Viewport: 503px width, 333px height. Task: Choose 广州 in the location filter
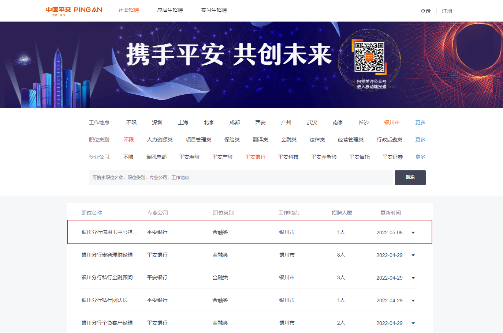(x=286, y=122)
